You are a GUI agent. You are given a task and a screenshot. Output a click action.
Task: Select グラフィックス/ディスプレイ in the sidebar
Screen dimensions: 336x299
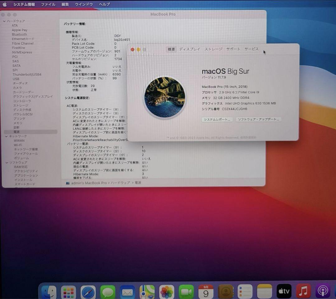coord(33,97)
